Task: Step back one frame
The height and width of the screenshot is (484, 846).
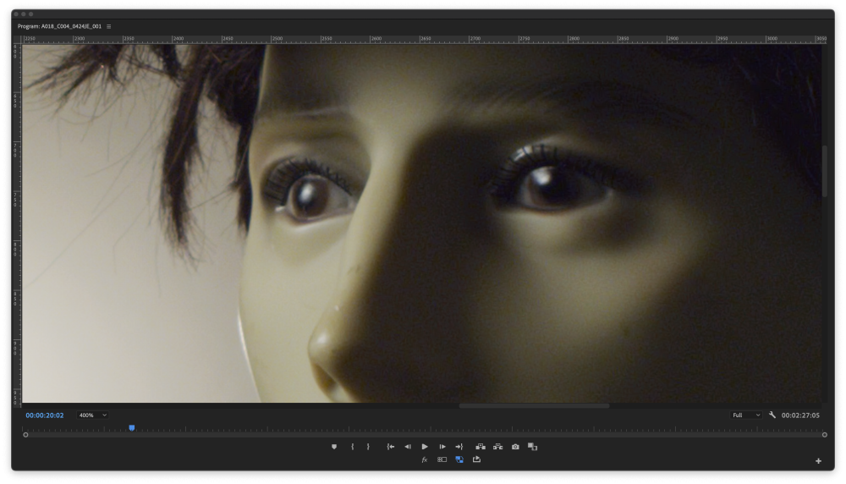Action: tap(407, 447)
